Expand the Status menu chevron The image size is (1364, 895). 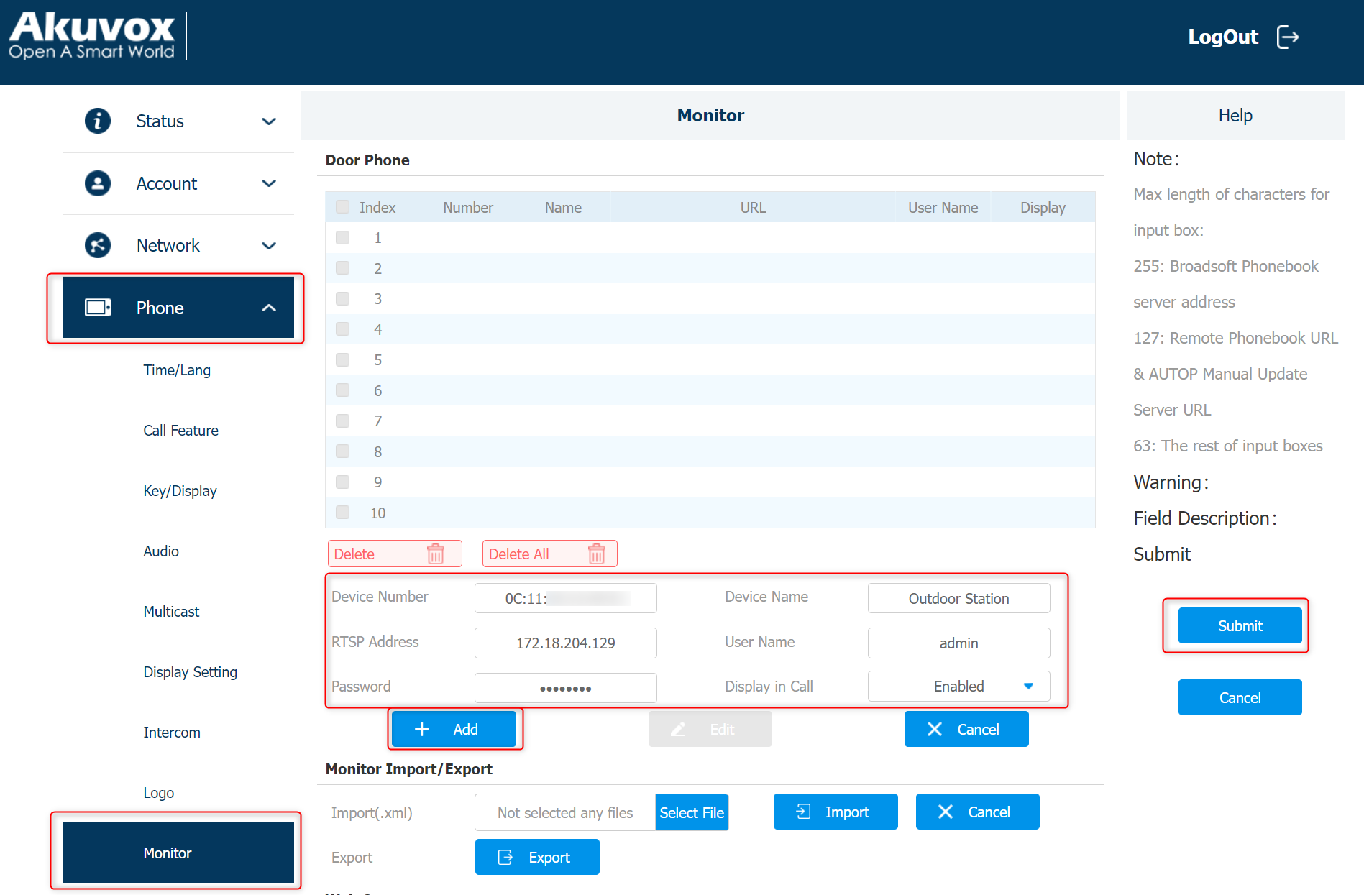point(269,121)
